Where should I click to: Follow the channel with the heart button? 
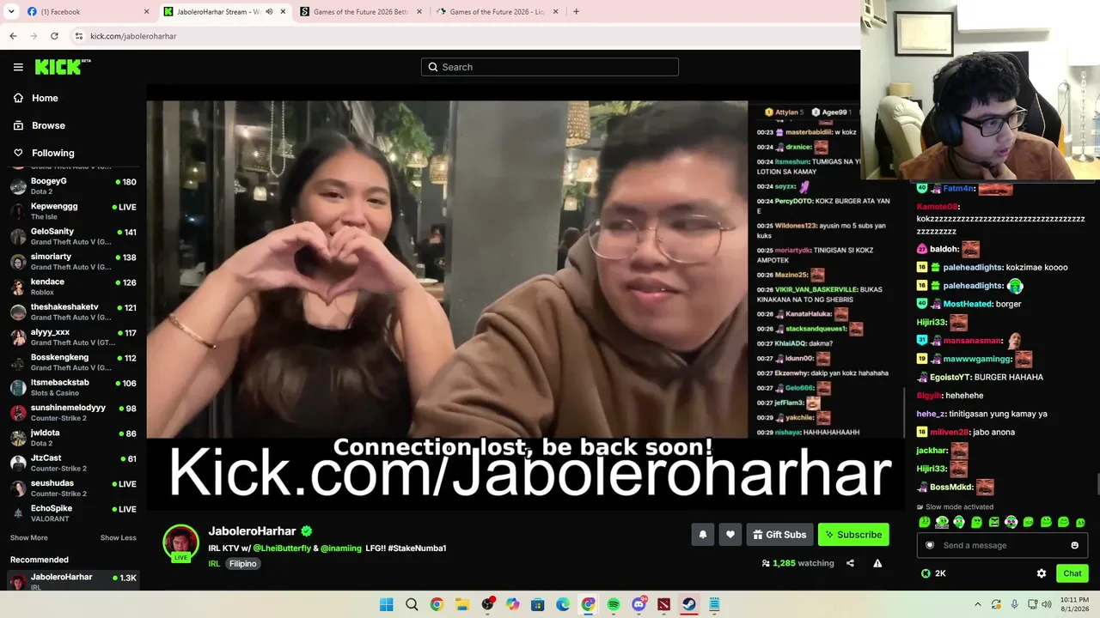[730, 535]
